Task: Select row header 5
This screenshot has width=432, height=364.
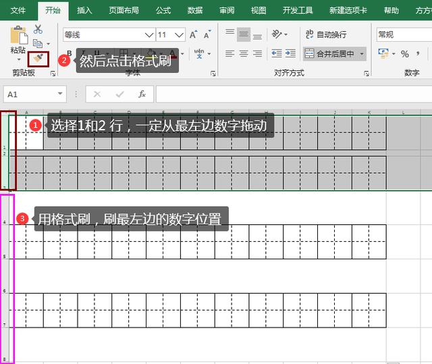Action: point(5,242)
